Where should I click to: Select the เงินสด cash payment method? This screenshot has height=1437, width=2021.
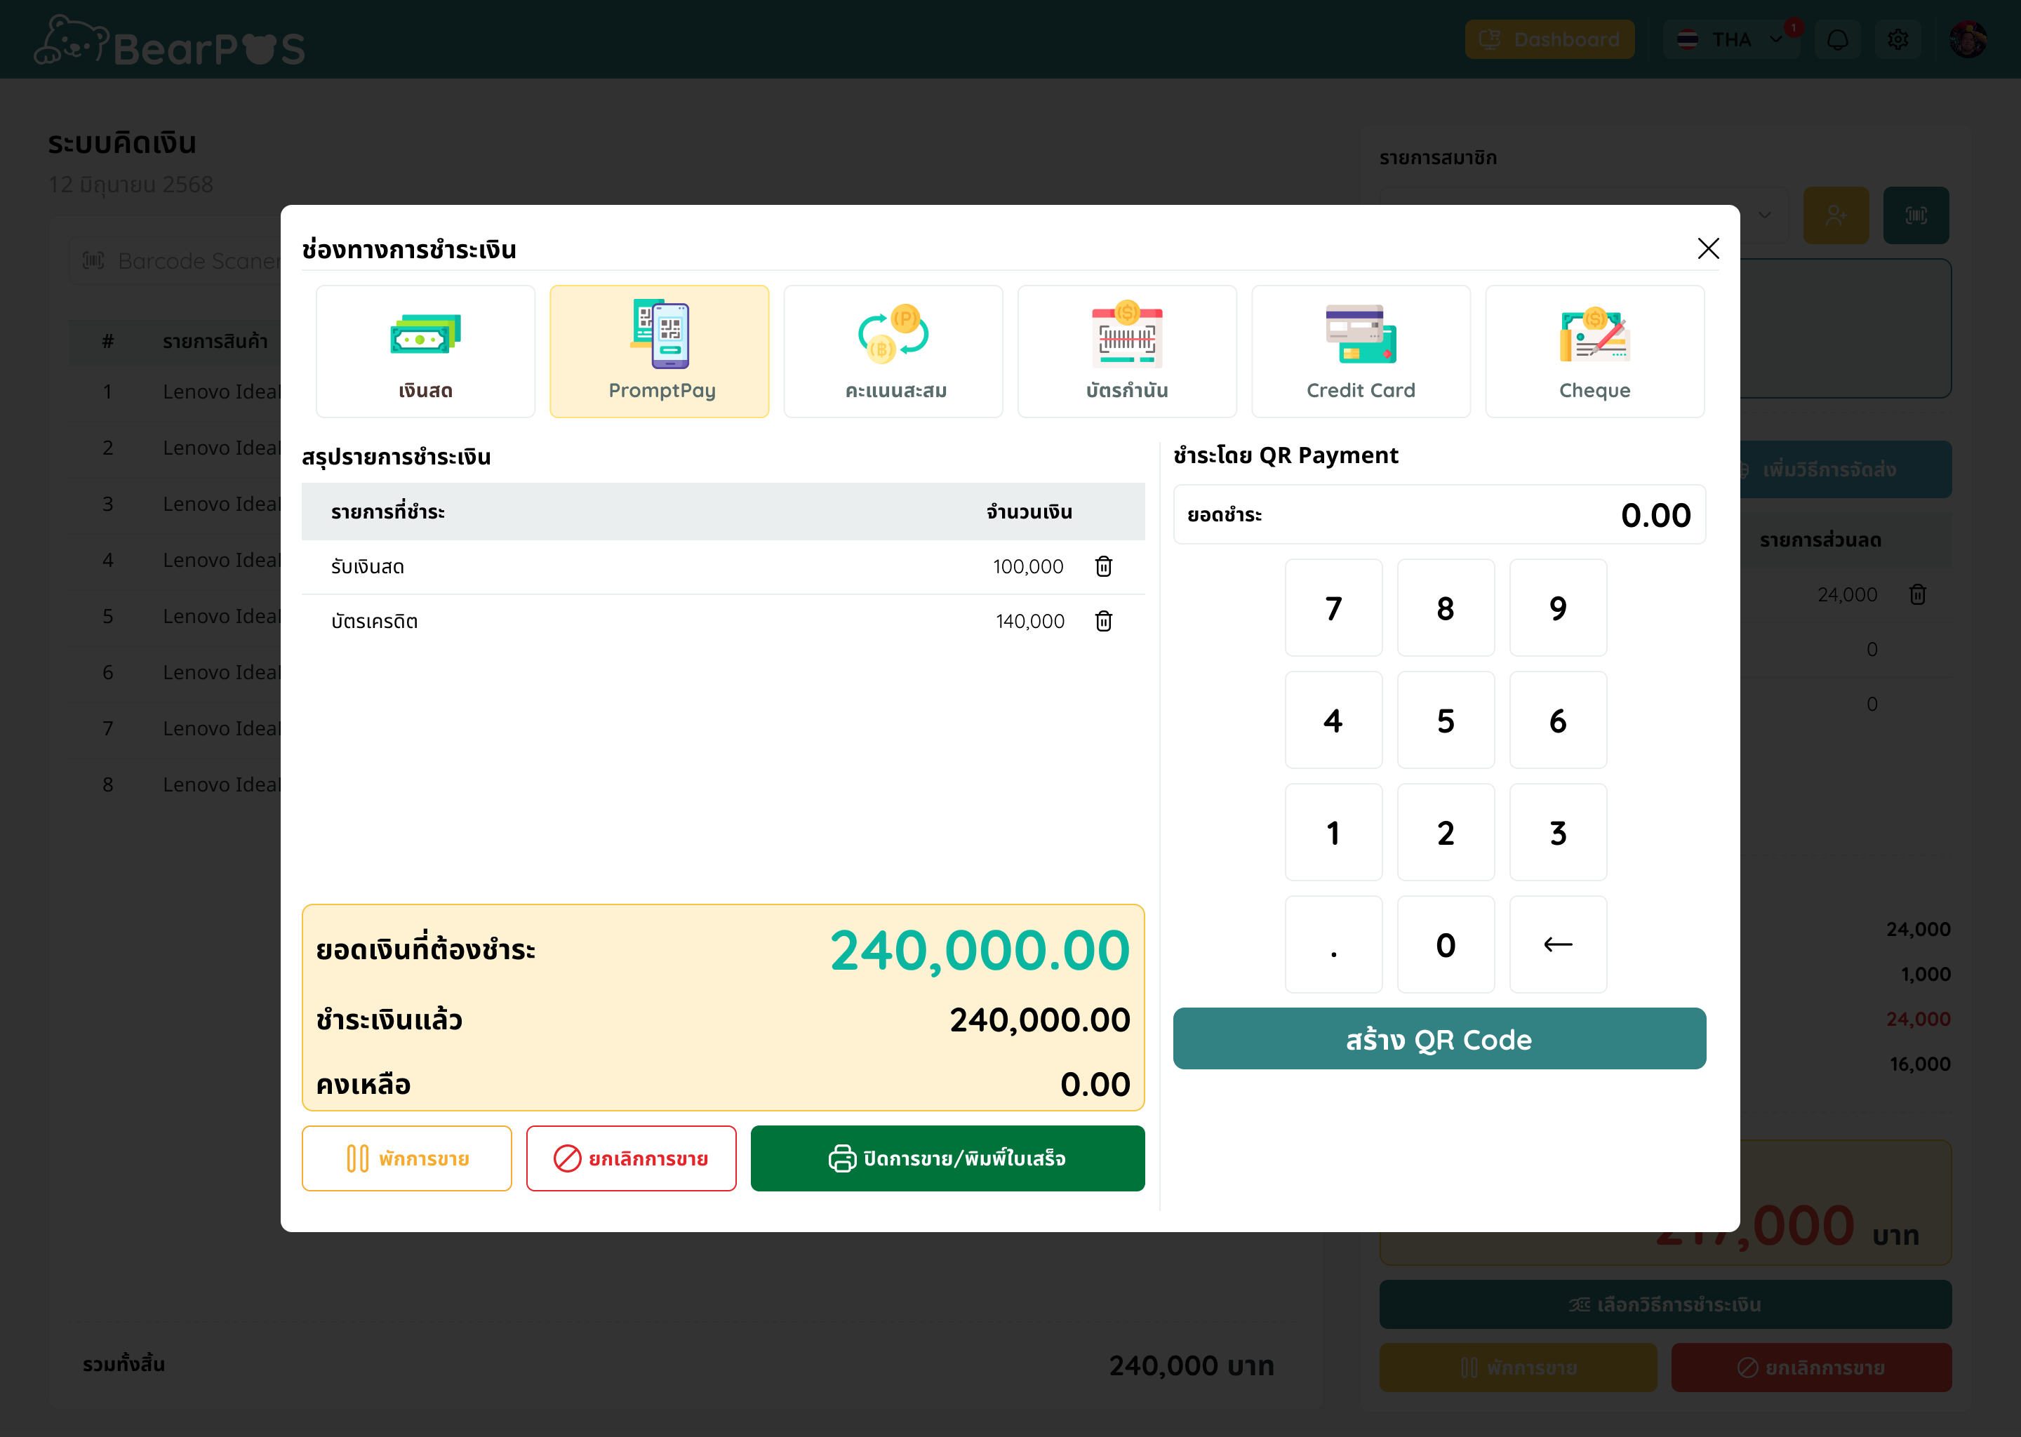(425, 352)
